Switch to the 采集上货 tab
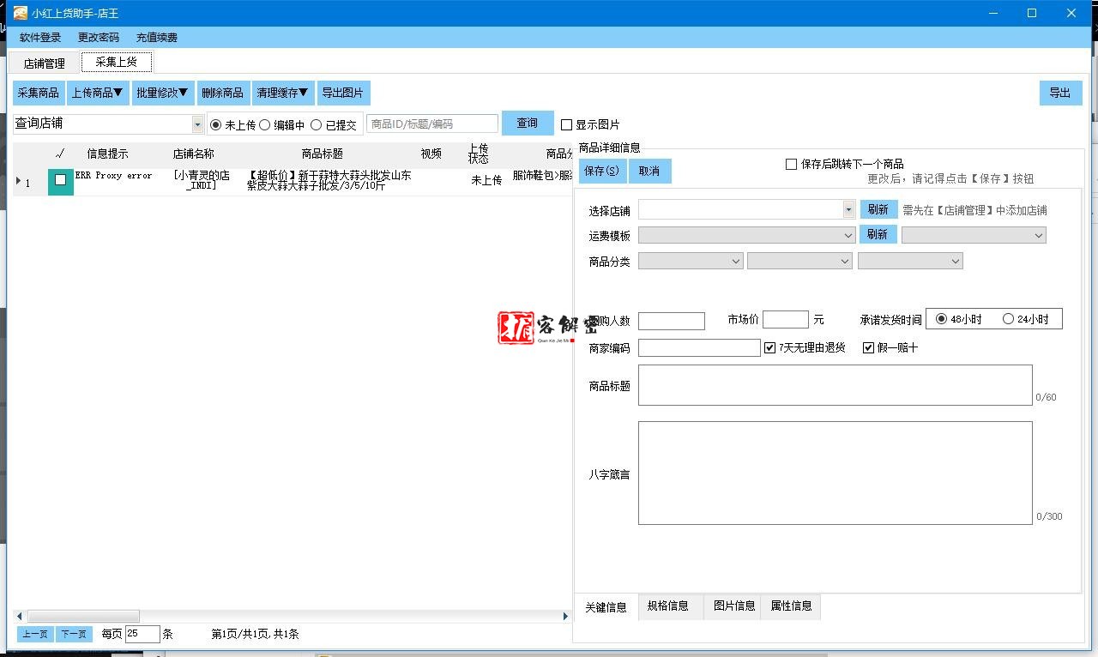The image size is (1098, 657). (117, 62)
